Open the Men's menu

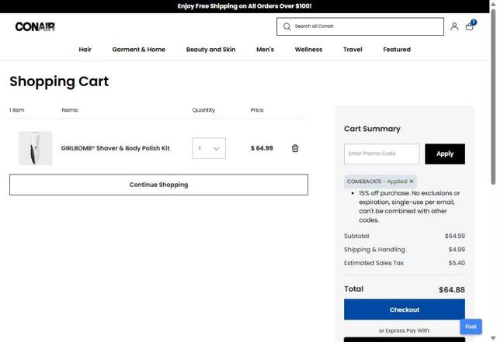coord(265,50)
